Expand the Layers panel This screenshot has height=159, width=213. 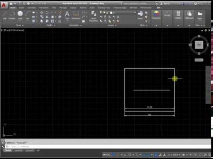click(112, 25)
